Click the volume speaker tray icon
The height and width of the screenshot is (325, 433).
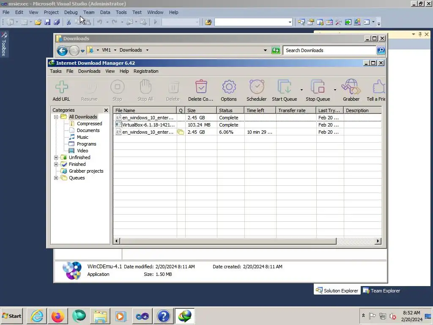[392, 316]
